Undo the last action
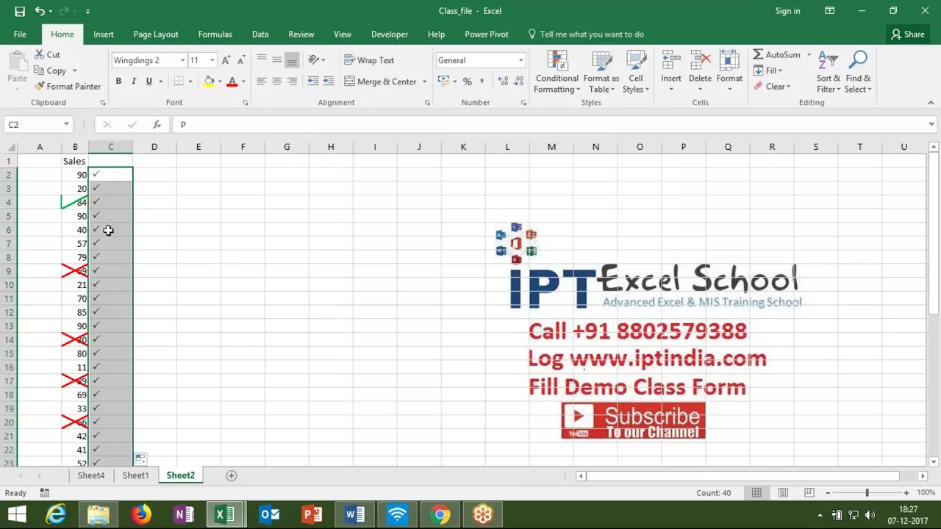The width and height of the screenshot is (941, 529). tap(40, 11)
